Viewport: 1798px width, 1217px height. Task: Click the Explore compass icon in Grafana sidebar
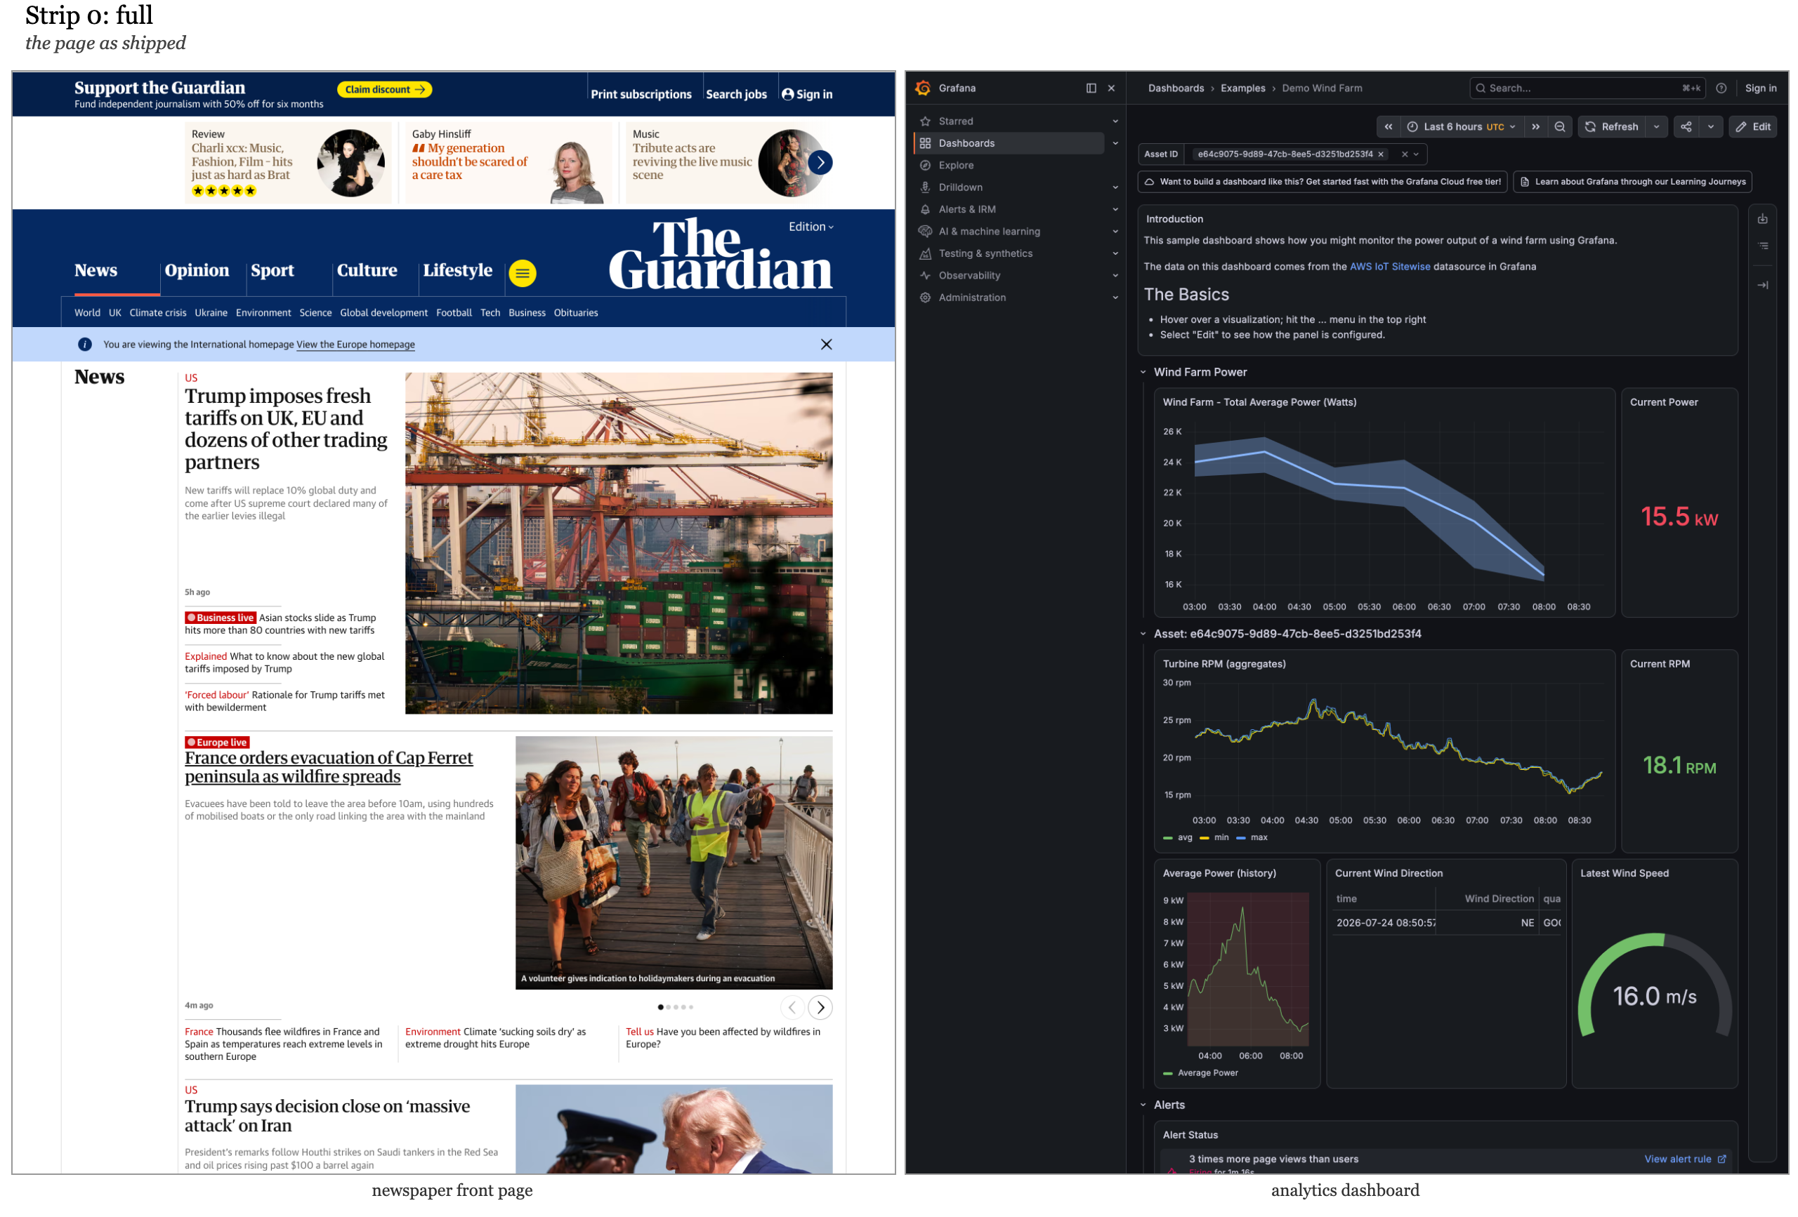(925, 166)
